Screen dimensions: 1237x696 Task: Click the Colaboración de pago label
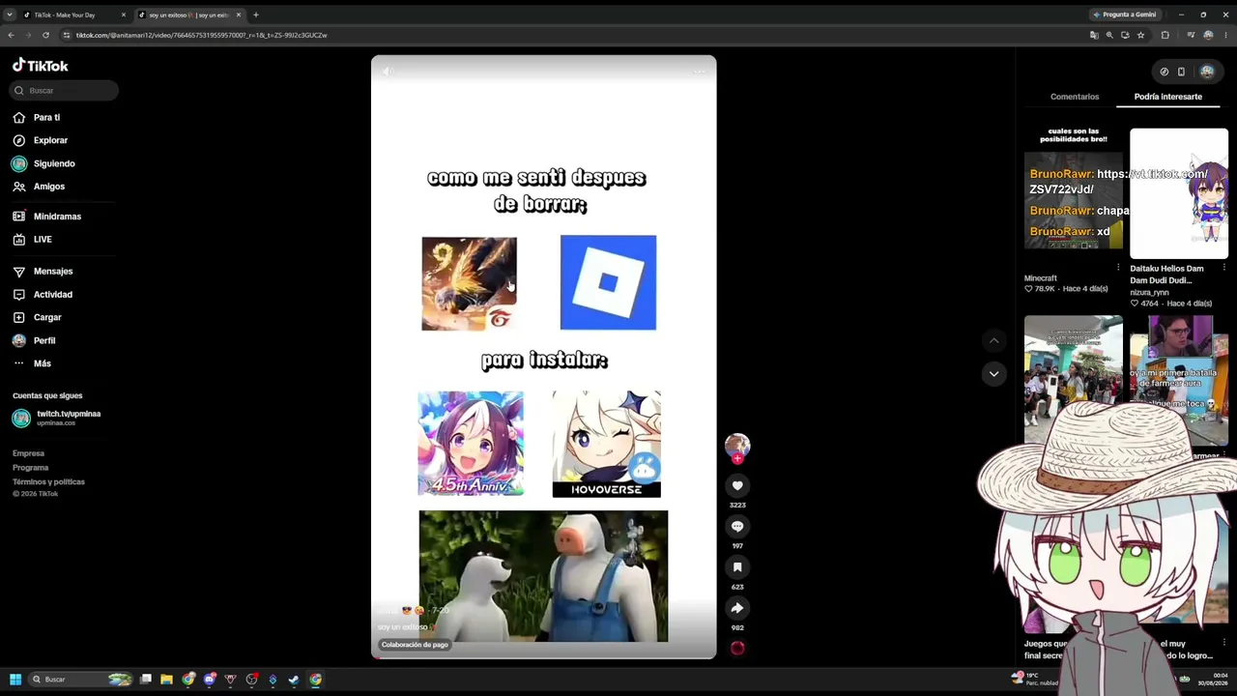coord(415,645)
